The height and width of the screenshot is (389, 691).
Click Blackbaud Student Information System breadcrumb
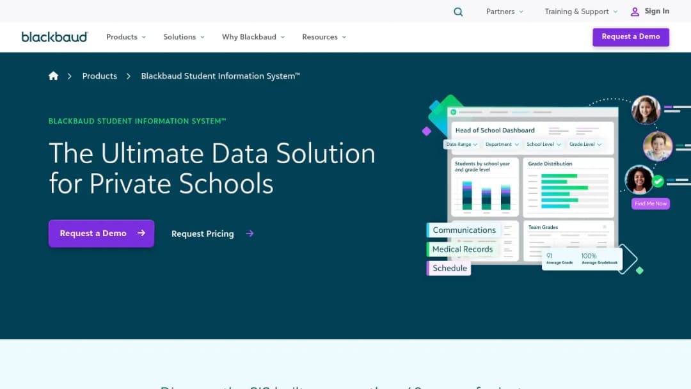pos(220,75)
